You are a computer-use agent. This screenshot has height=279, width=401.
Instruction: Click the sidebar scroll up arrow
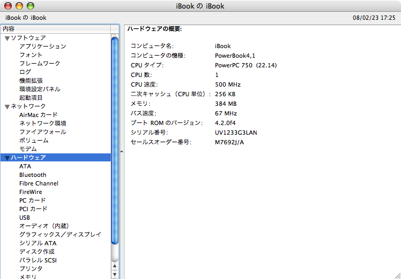point(114,266)
